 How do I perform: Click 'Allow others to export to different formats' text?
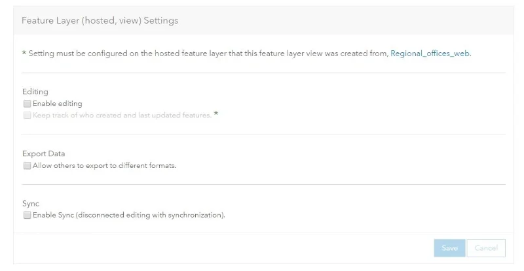(x=104, y=166)
